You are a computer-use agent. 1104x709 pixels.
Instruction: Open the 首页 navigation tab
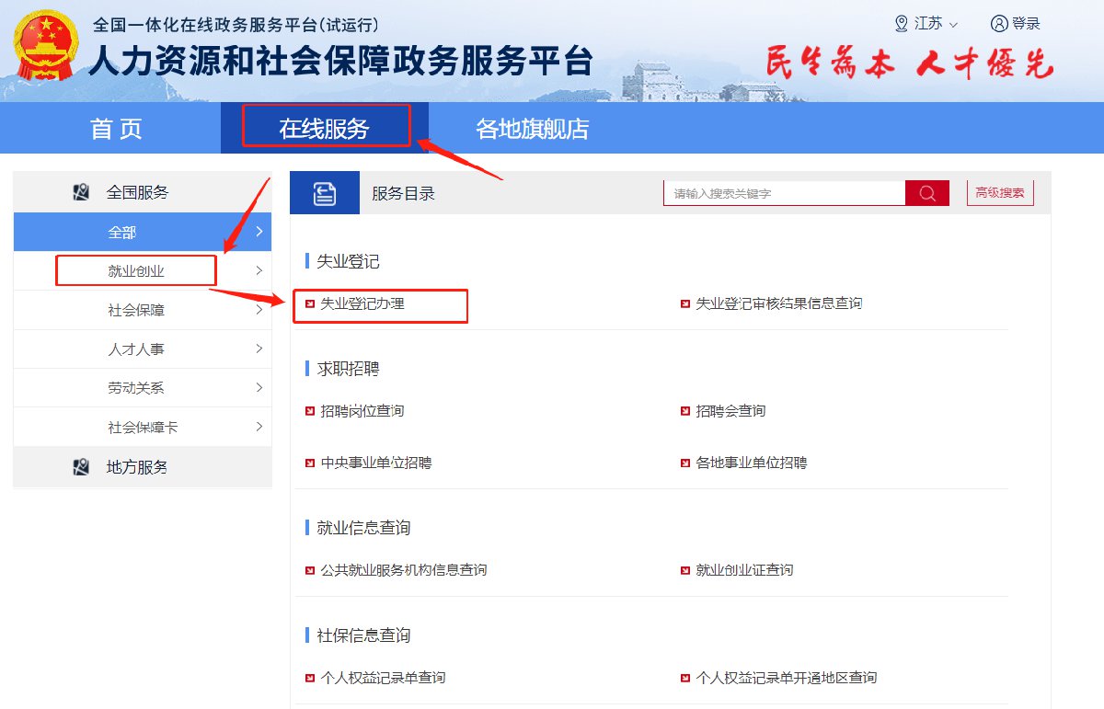tap(117, 129)
